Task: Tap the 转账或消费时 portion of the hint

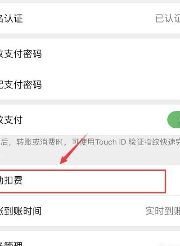Action: (40, 142)
